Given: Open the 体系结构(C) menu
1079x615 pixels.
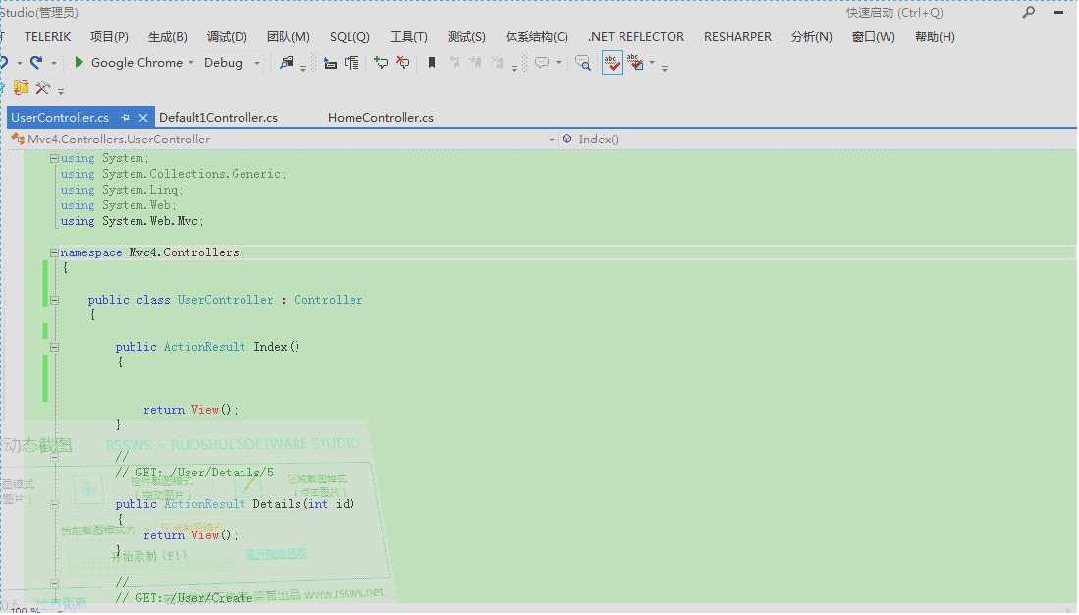Looking at the screenshot, I should [x=537, y=37].
